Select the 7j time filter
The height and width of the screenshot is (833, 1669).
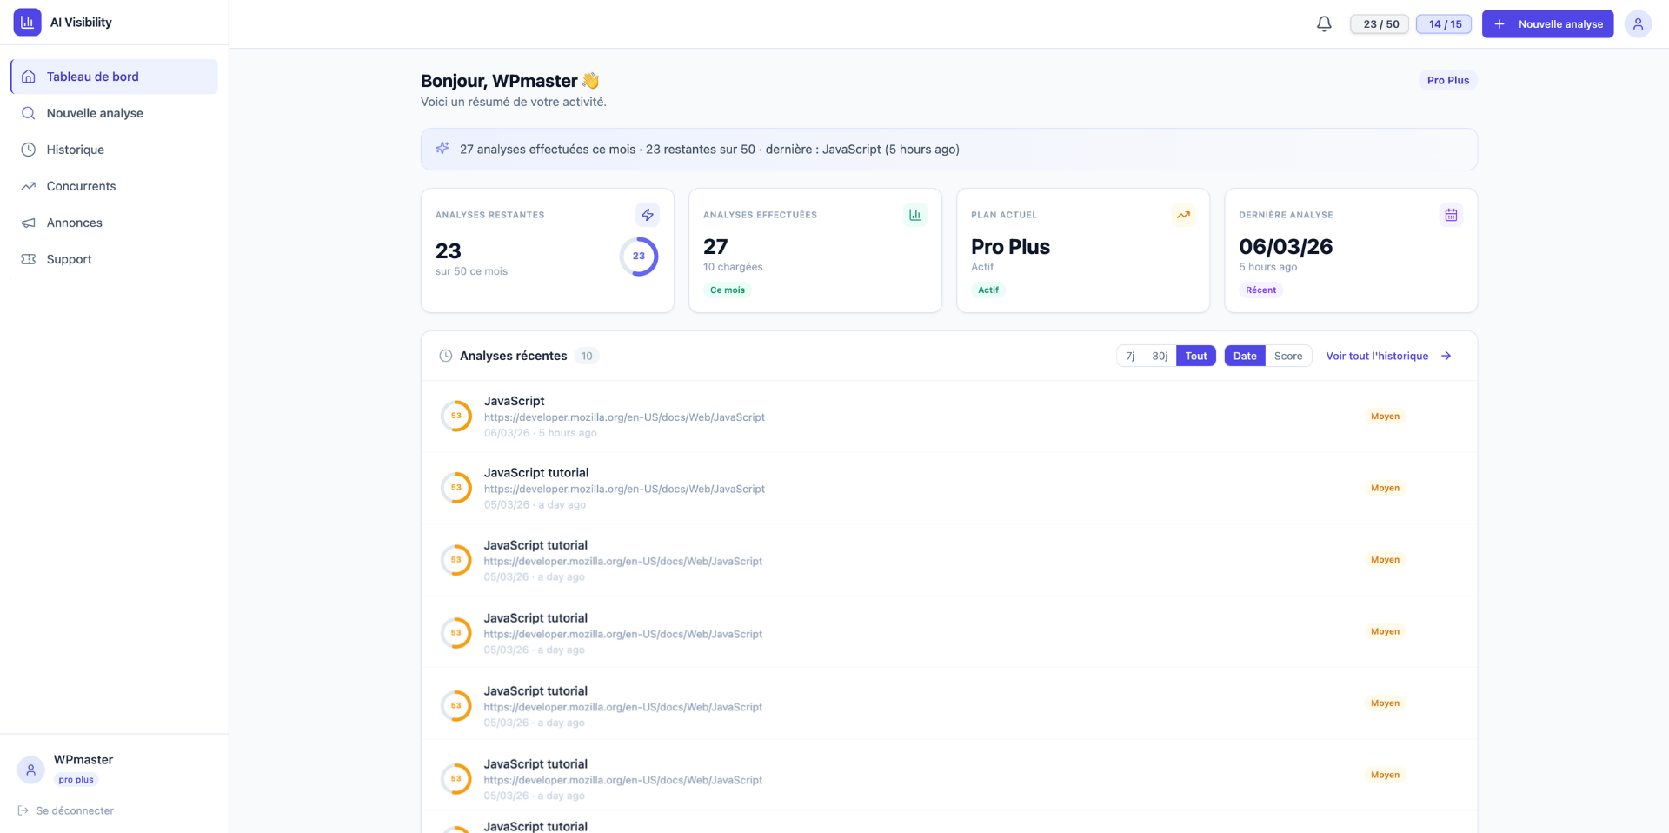[x=1130, y=356]
